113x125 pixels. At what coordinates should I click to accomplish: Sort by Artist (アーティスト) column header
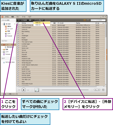(61, 23)
